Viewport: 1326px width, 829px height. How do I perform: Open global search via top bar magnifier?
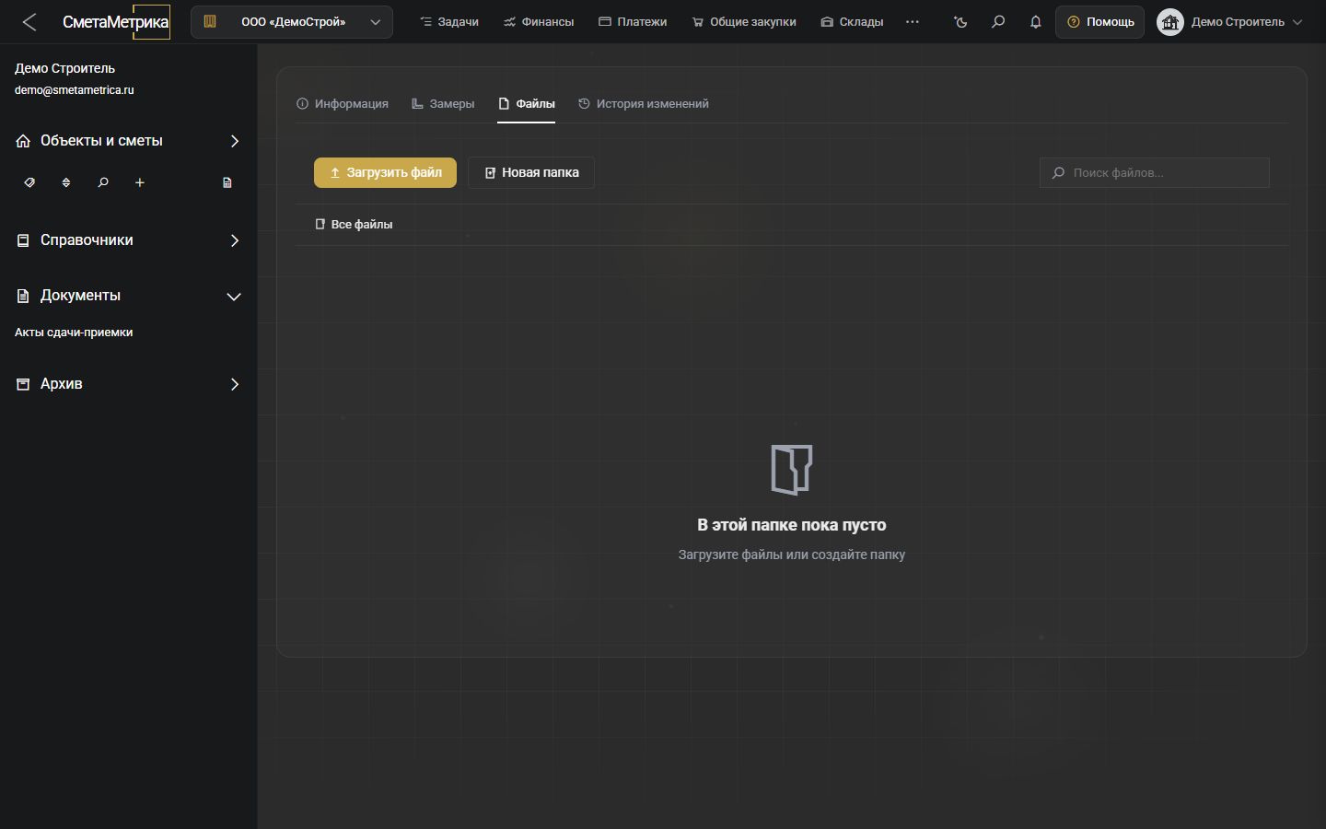[998, 22]
